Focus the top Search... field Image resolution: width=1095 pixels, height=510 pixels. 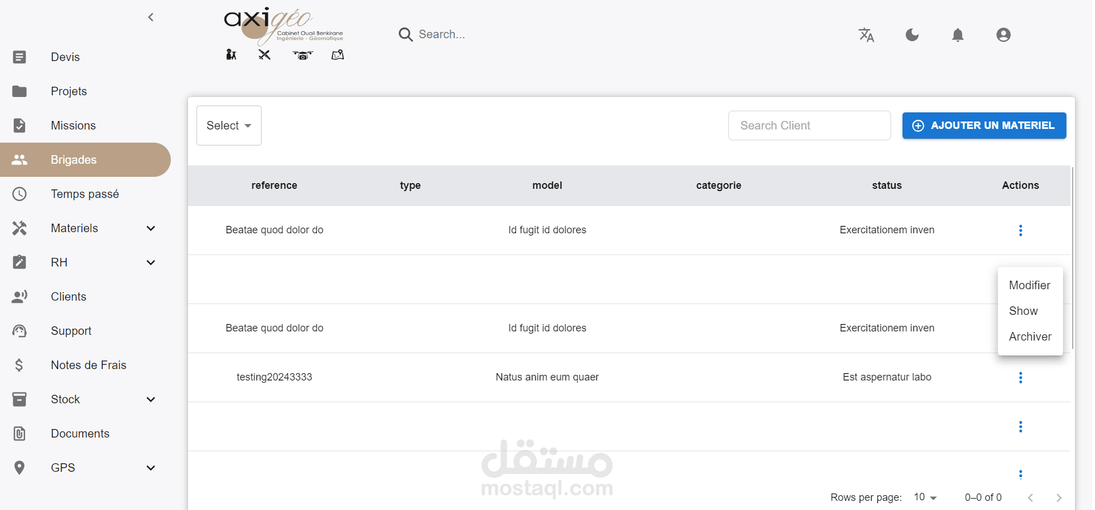pos(442,35)
